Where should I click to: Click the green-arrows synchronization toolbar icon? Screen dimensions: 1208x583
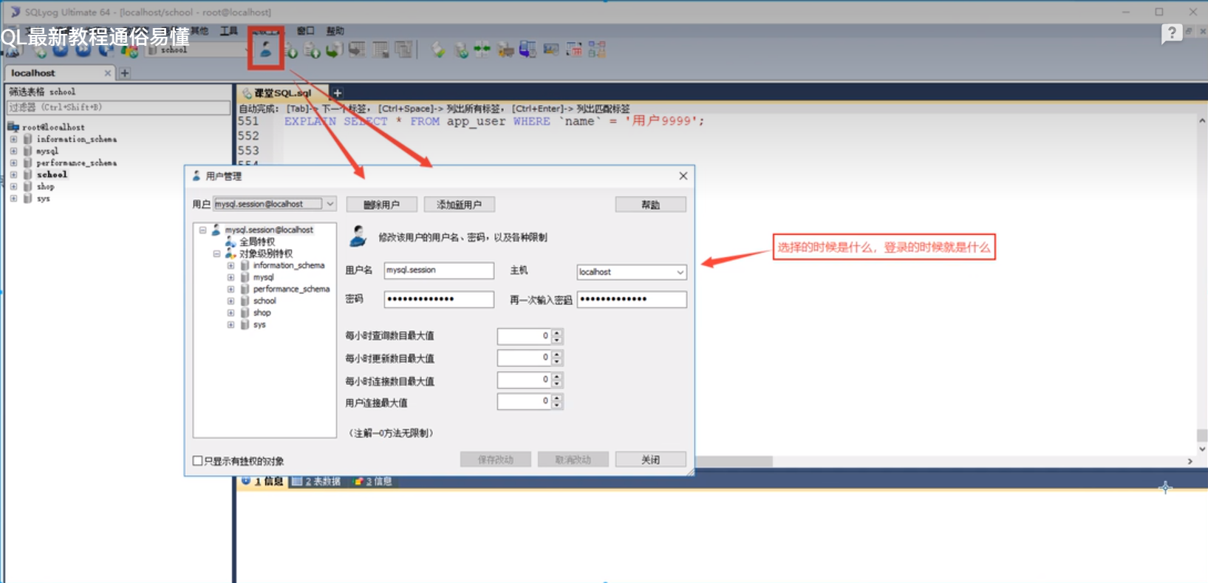point(482,50)
